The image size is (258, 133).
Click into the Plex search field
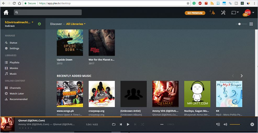click(x=48, y=12)
